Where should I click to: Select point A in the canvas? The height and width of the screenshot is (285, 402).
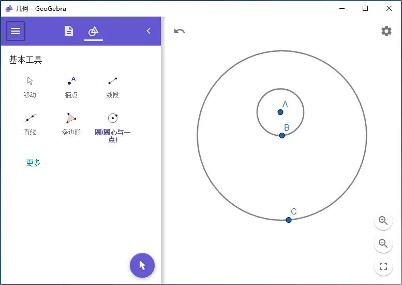280,112
